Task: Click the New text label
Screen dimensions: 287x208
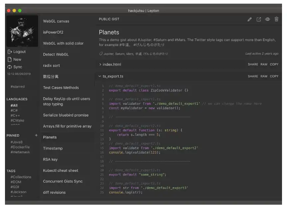Action: tap(17, 59)
